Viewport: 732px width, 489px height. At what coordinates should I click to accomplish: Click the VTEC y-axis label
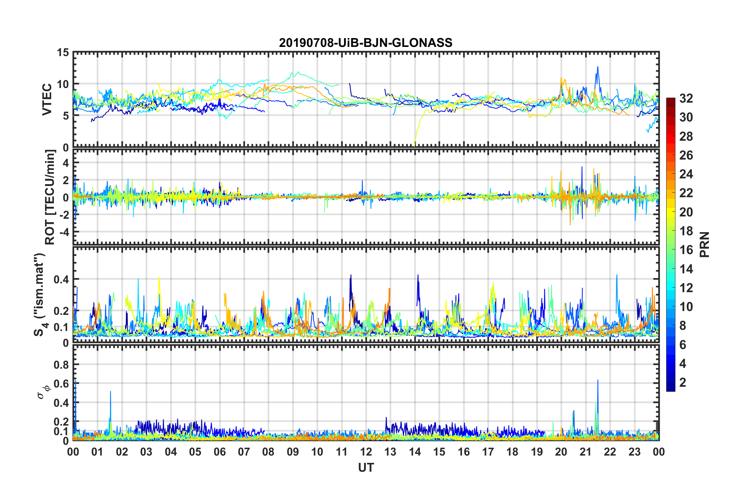[47, 100]
